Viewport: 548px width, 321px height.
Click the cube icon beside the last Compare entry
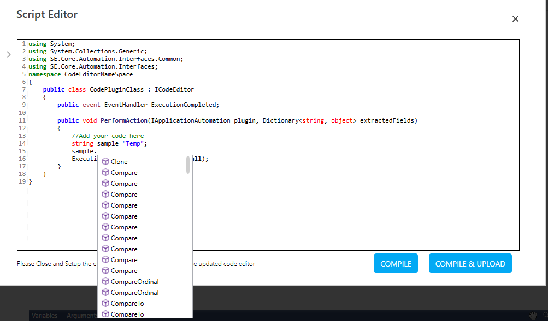(105, 270)
